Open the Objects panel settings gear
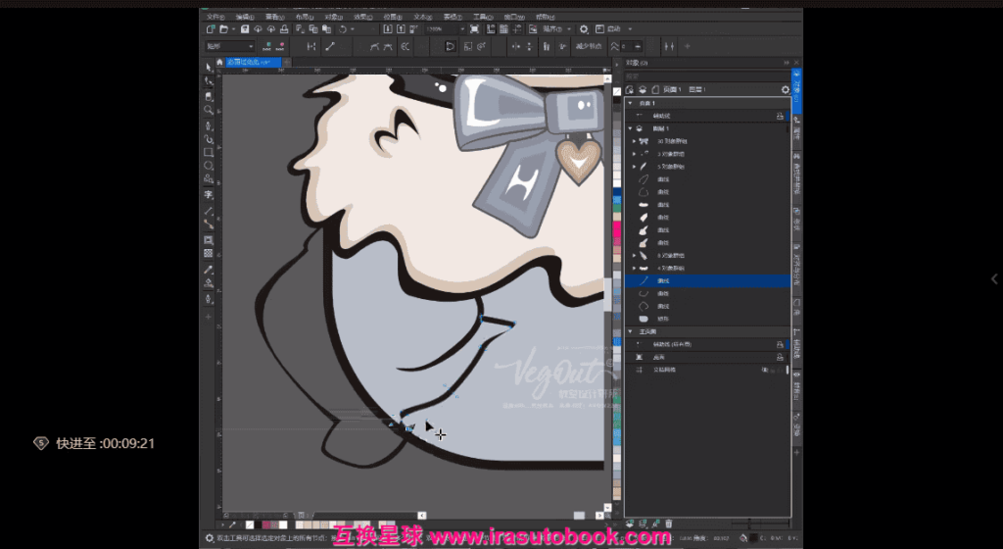The image size is (1003, 549). pos(785,89)
